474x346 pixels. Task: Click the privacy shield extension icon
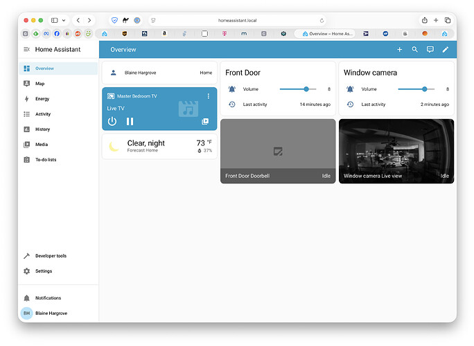point(114,20)
